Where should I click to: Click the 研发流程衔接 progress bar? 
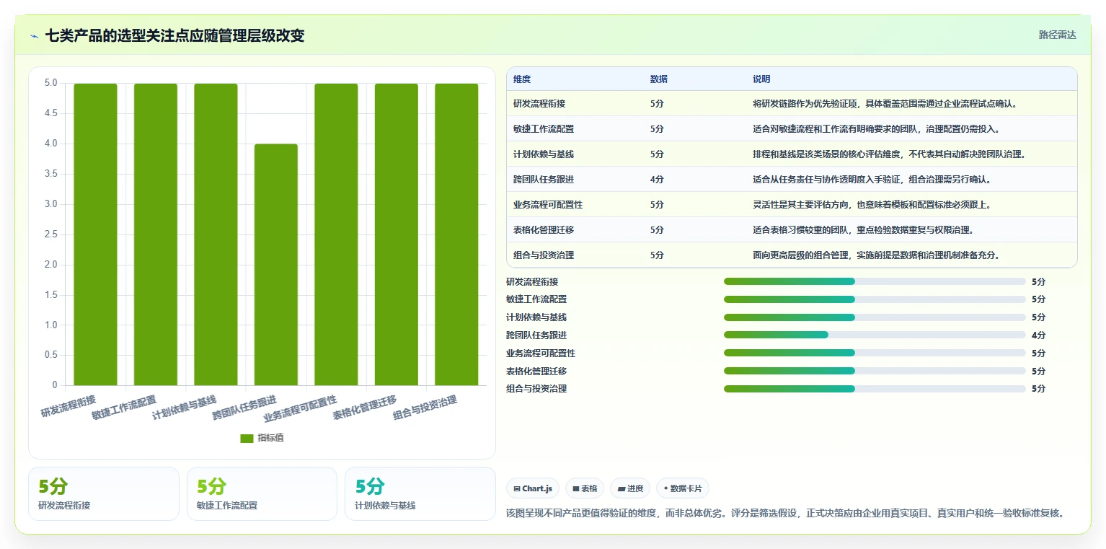pyautogui.click(x=875, y=281)
